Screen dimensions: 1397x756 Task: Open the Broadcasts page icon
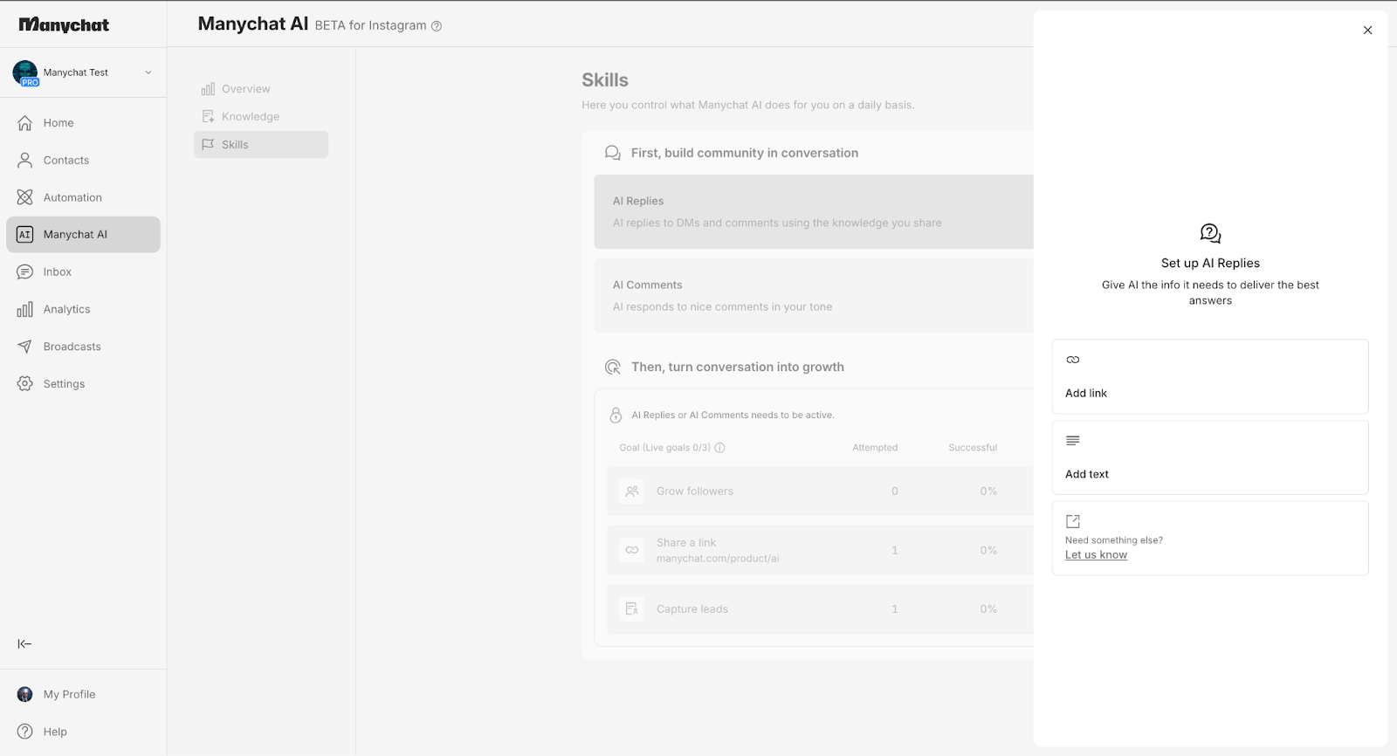click(24, 347)
